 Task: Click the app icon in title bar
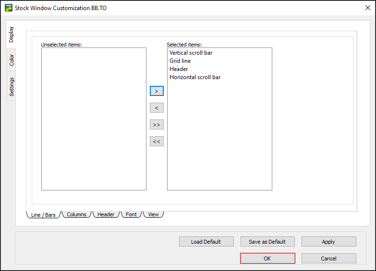[8, 8]
